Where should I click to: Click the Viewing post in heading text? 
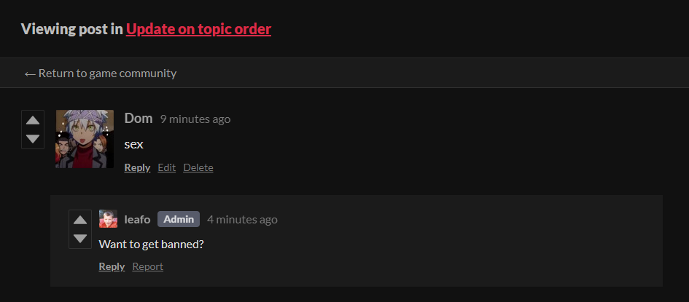[72, 29]
